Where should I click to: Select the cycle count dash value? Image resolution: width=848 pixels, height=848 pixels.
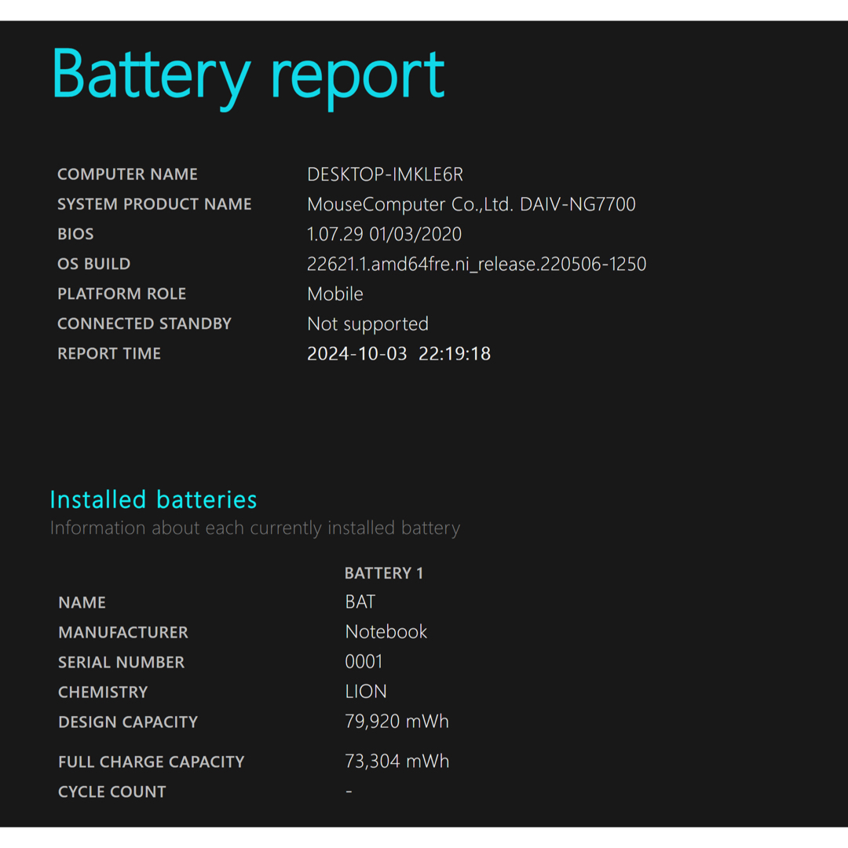(349, 791)
